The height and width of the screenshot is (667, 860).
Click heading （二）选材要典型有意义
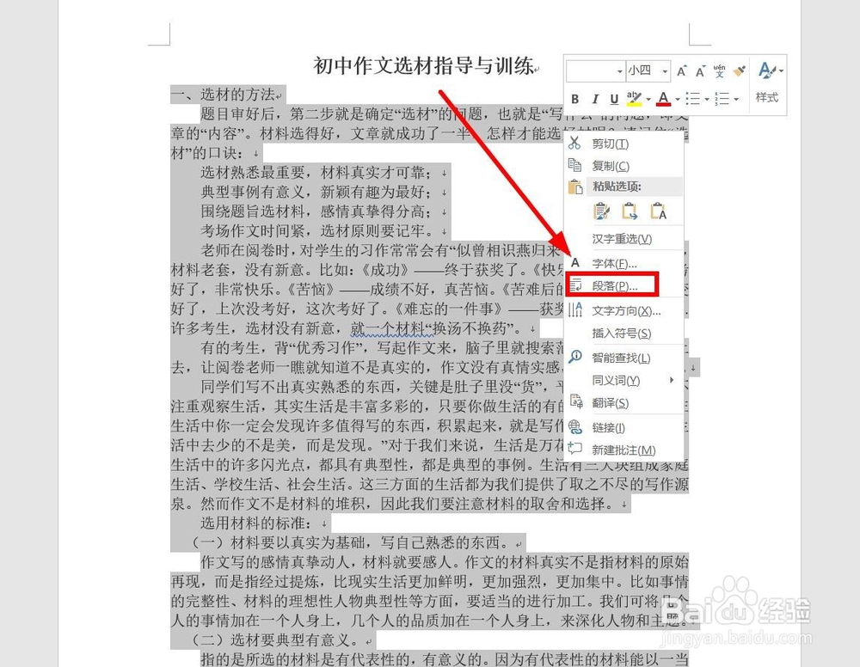(x=275, y=639)
